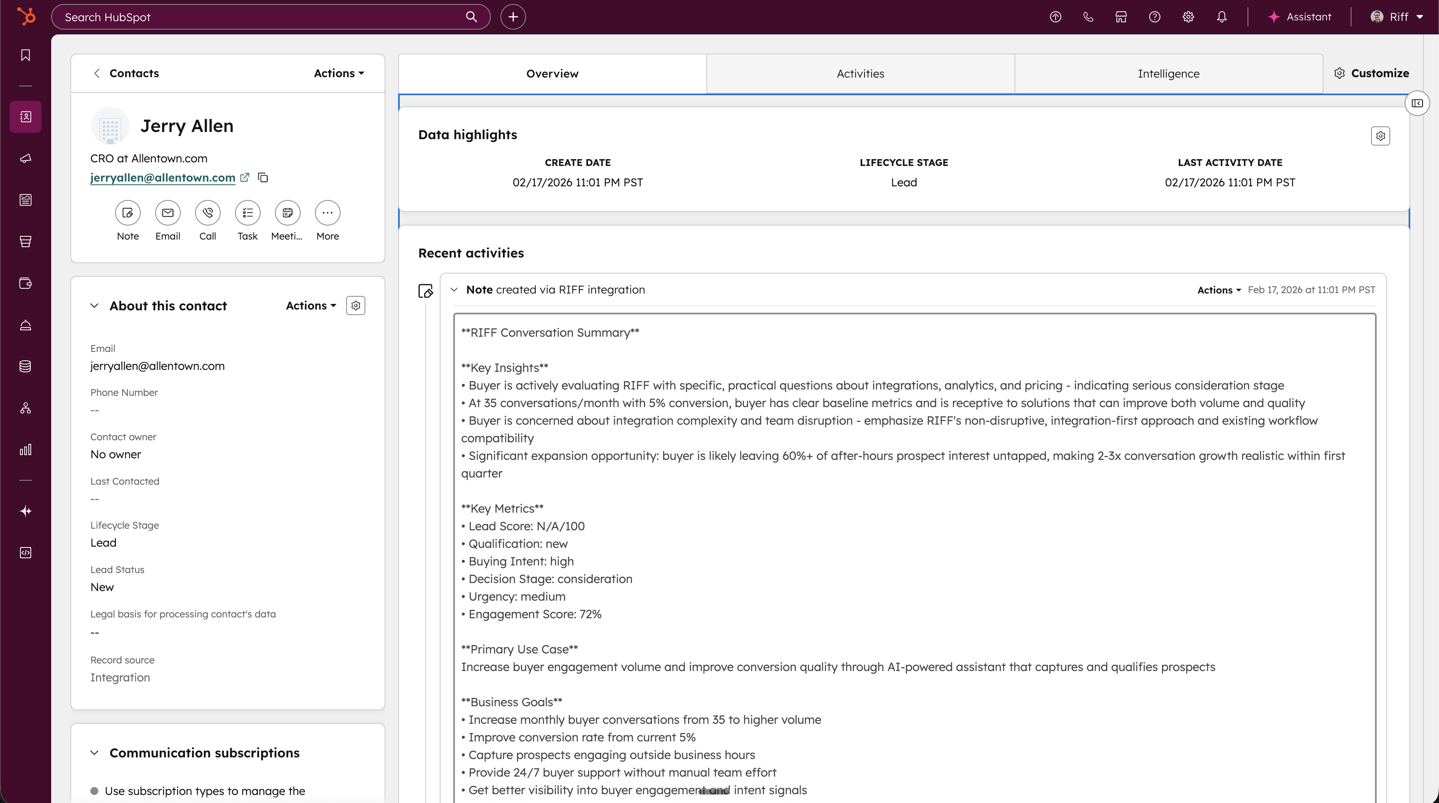The height and width of the screenshot is (803, 1439).
Task: Switch to the Intelligence tab
Action: point(1169,74)
